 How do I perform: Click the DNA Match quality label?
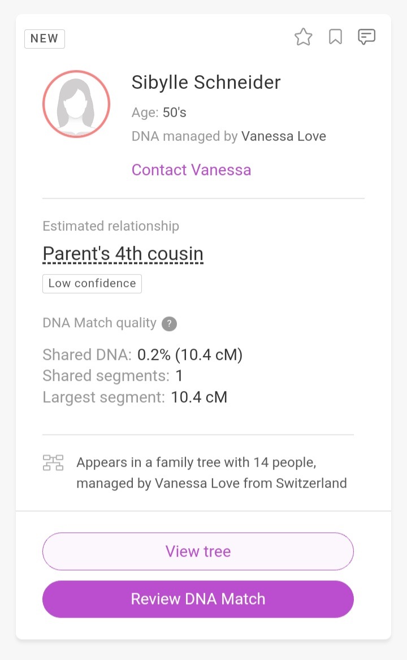coord(99,323)
